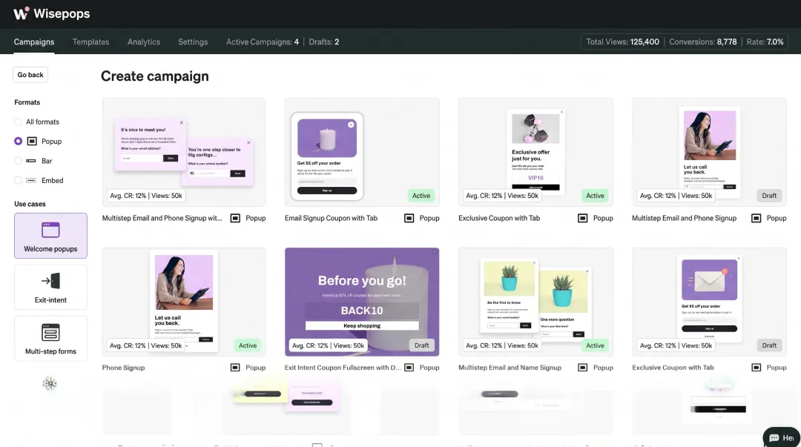This screenshot has height=447, width=801.
Task: Click the Rate 7.0% stat
Action: tap(765, 42)
